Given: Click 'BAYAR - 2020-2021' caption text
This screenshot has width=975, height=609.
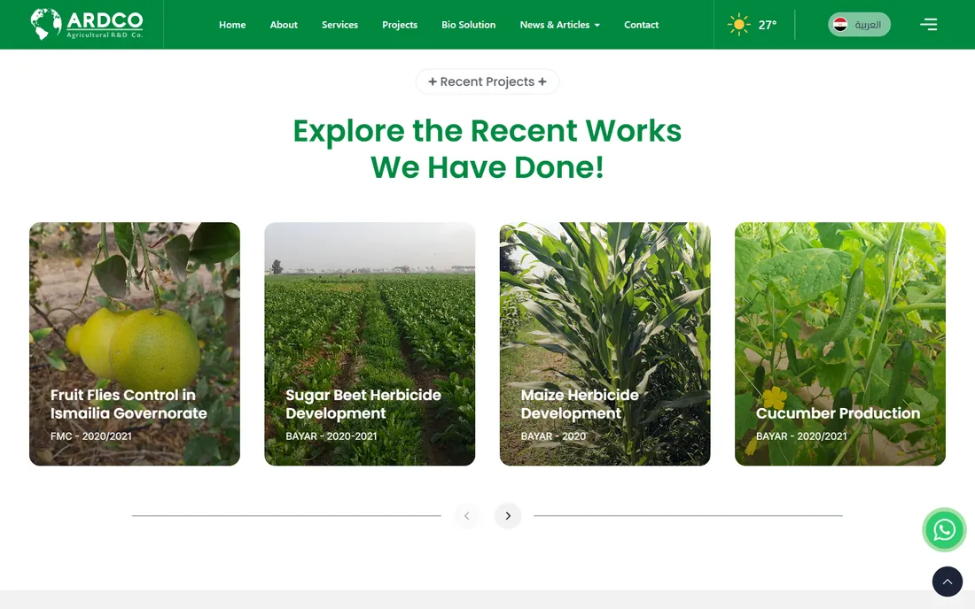Looking at the screenshot, I should click(331, 436).
